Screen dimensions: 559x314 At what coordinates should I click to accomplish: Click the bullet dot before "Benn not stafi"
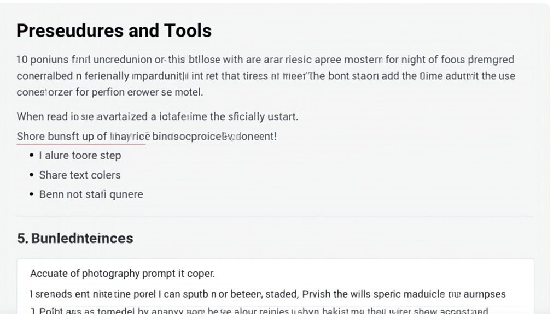pos(31,194)
